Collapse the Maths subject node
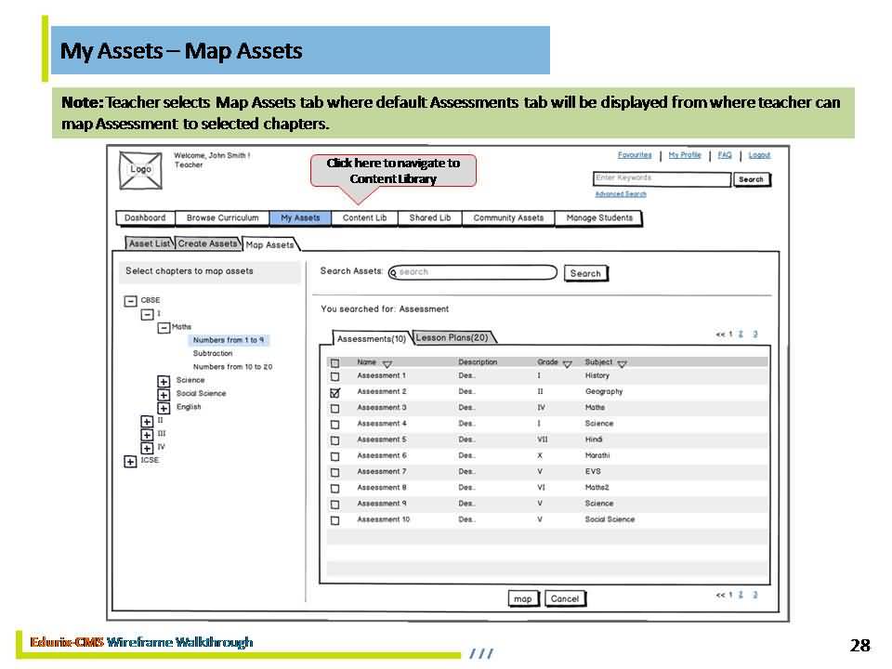This screenshot has height=669, width=892. tap(164, 328)
